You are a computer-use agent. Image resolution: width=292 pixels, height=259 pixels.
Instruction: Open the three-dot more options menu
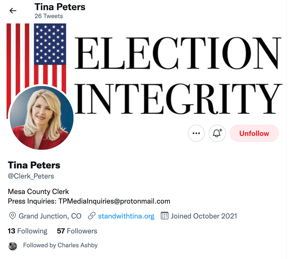tap(196, 133)
